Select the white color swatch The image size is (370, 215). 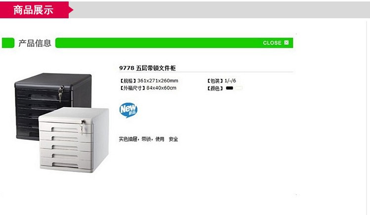click(239, 88)
